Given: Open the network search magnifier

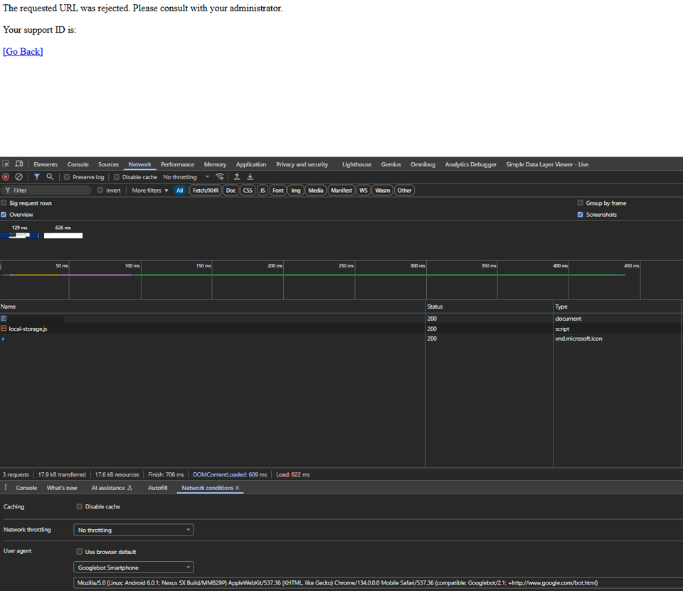Looking at the screenshot, I should 50,177.
